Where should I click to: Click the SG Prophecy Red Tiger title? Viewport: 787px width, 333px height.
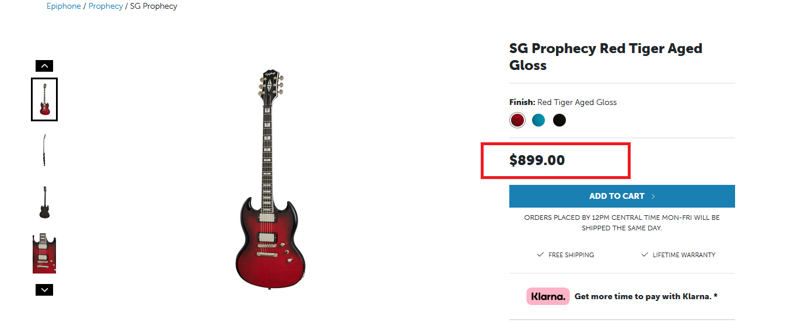tap(606, 57)
